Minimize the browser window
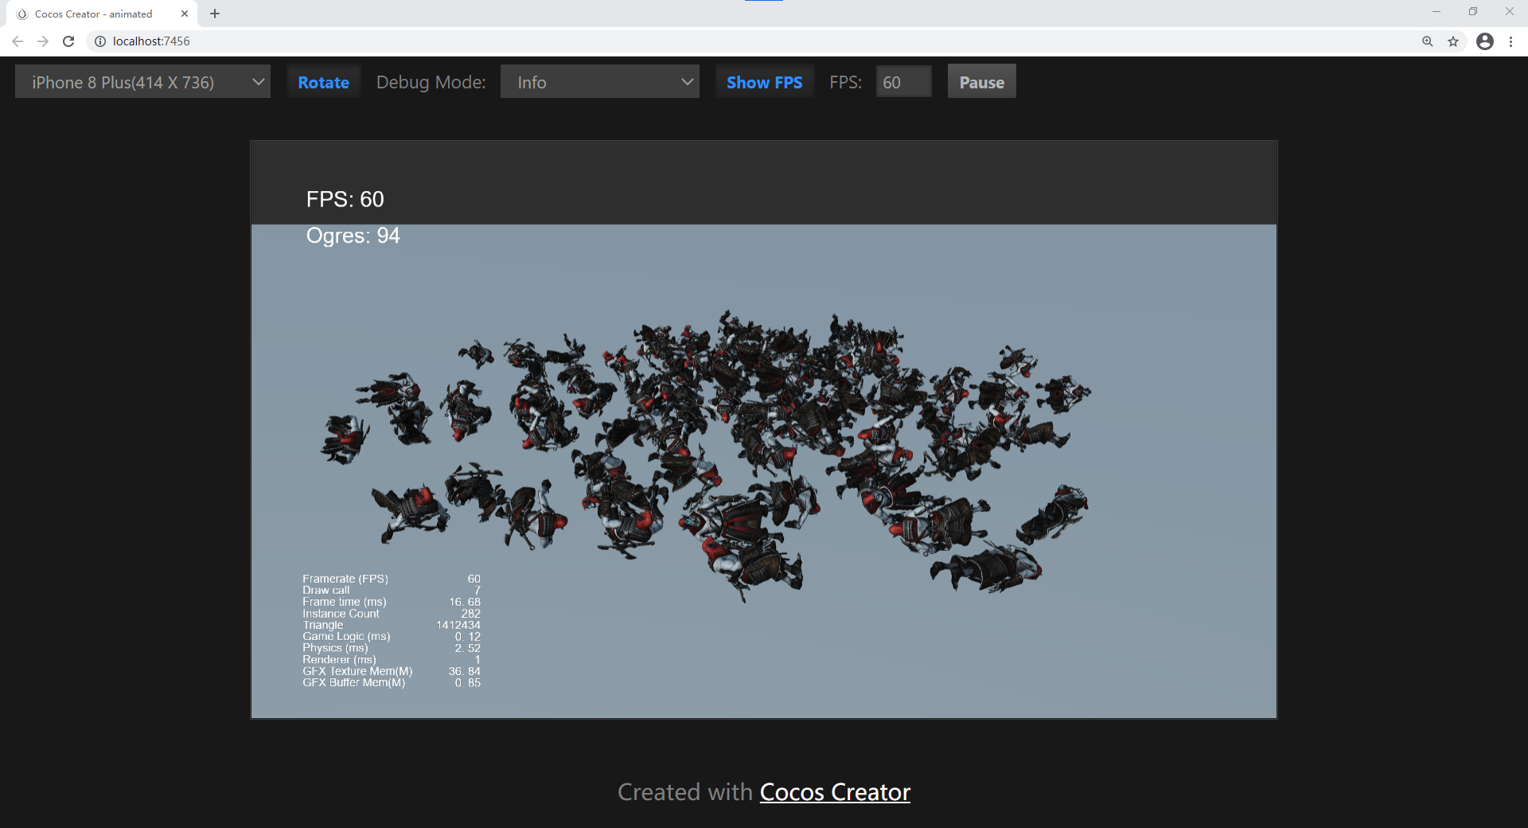1528x828 pixels. point(1436,12)
